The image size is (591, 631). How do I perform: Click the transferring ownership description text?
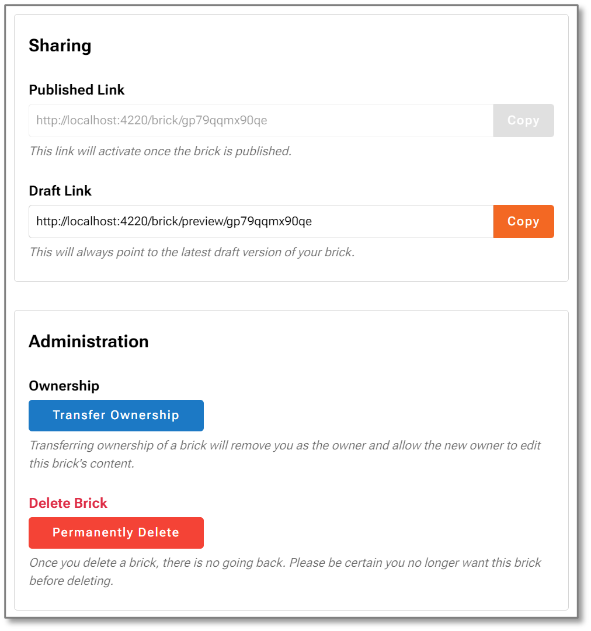click(285, 454)
